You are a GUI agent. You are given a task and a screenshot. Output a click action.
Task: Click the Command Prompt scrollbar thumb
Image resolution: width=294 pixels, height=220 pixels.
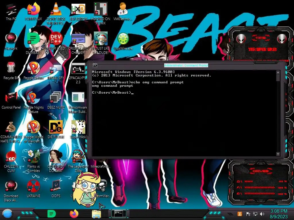[278, 78]
